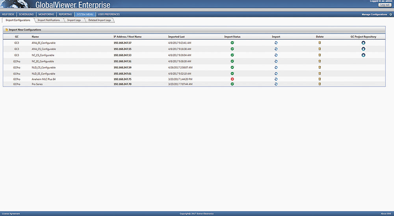Start import for NC_CS_Configurable
Image resolution: width=394 pixels, height=216 pixels.
click(x=276, y=55)
